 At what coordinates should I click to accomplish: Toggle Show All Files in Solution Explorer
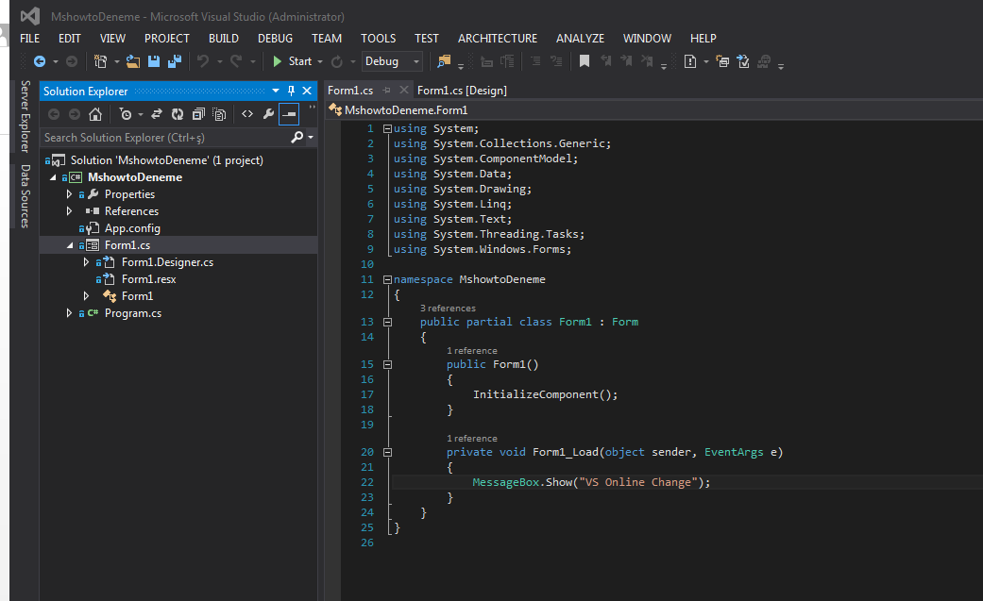(219, 114)
